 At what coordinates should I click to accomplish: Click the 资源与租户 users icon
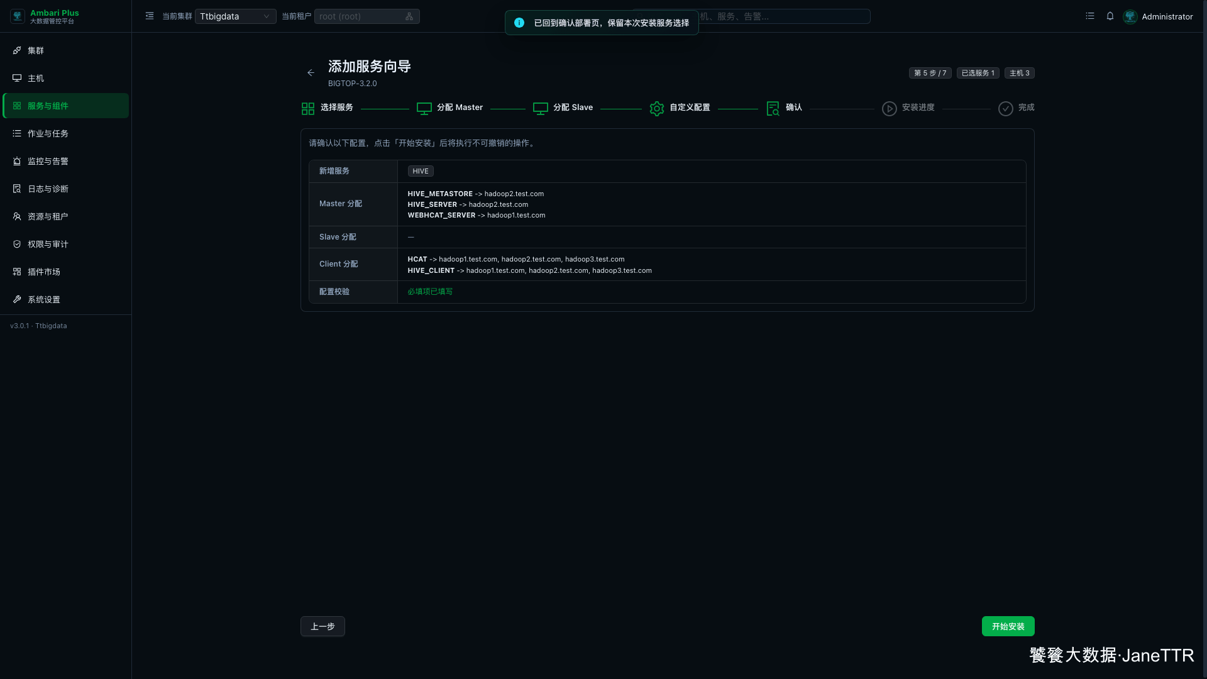[17, 216]
